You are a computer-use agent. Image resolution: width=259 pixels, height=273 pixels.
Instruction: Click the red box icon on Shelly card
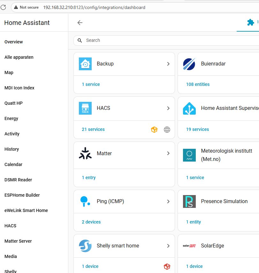point(167,267)
